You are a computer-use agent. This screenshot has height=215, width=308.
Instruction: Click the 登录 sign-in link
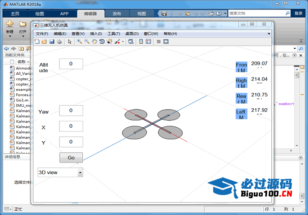coord(299,14)
